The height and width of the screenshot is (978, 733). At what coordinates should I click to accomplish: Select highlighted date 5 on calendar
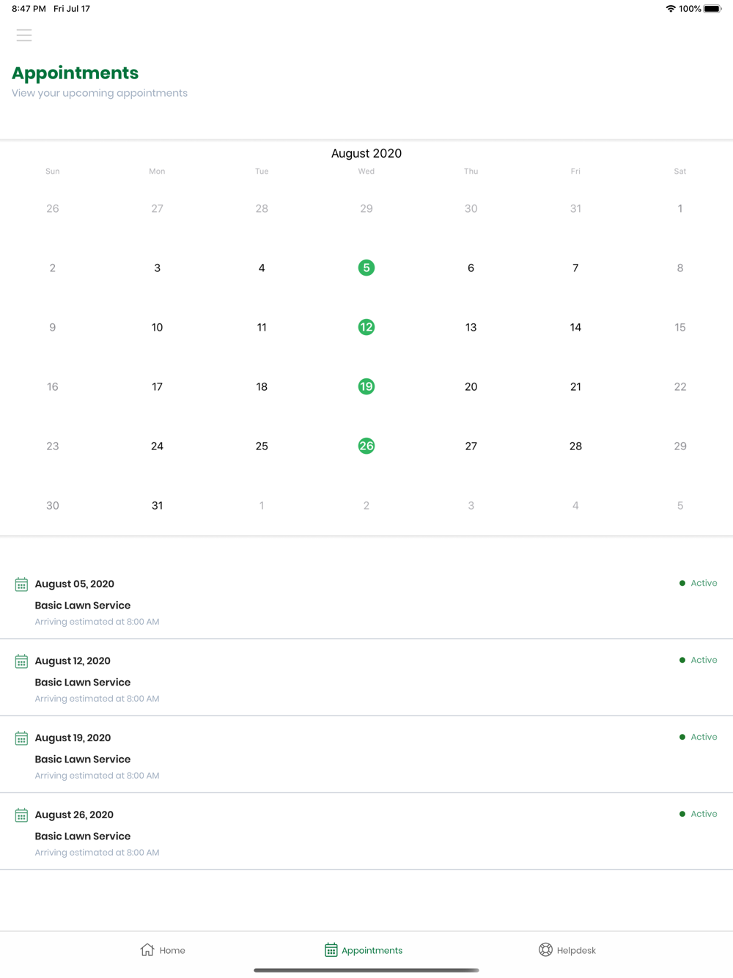(x=366, y=268)
